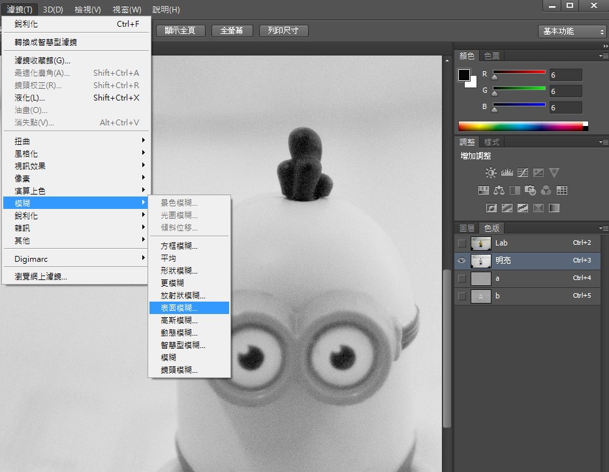Hide the 明亮 channel eye icon
The image size is (609, 472).
pyautogui.click(x=461, y=260)
